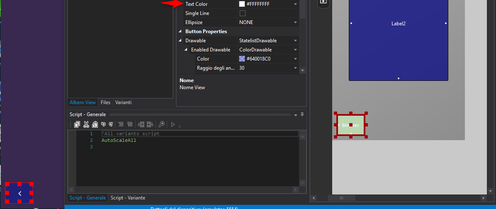Toggle the Single Line checkbox
This screenshot has height=209, width=496.
(243, 13)
